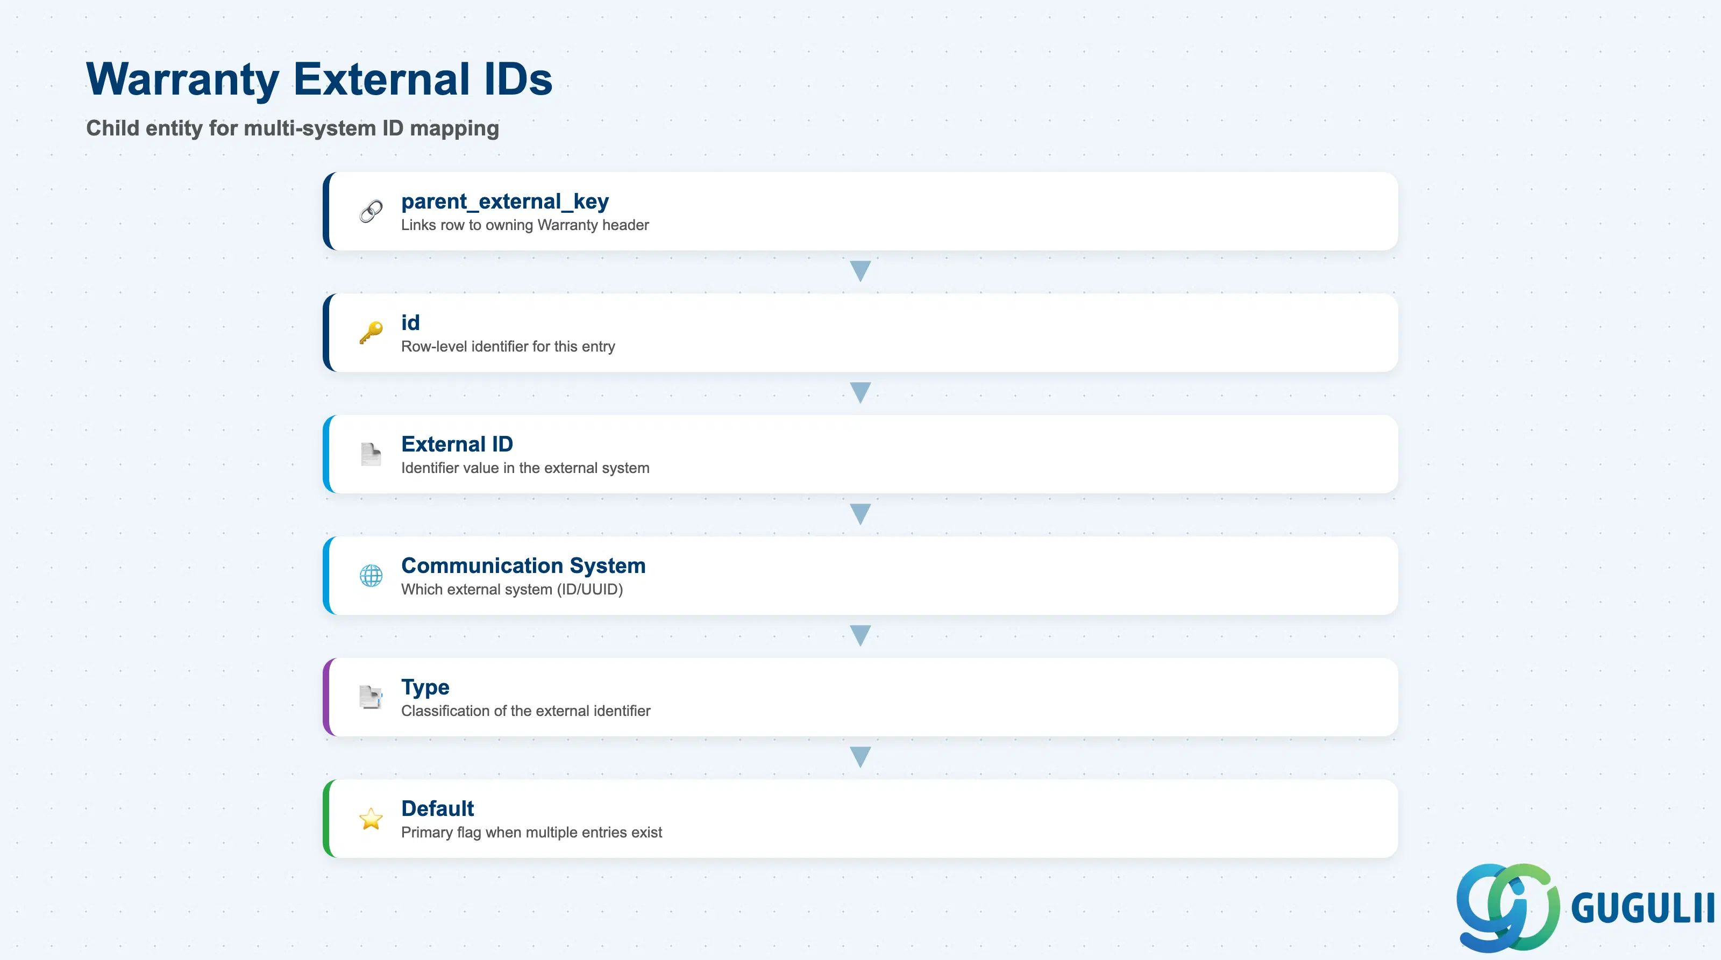Click 'Which external system (ID/UUID)' text
Screen dimensions: 1721x960
512,590
